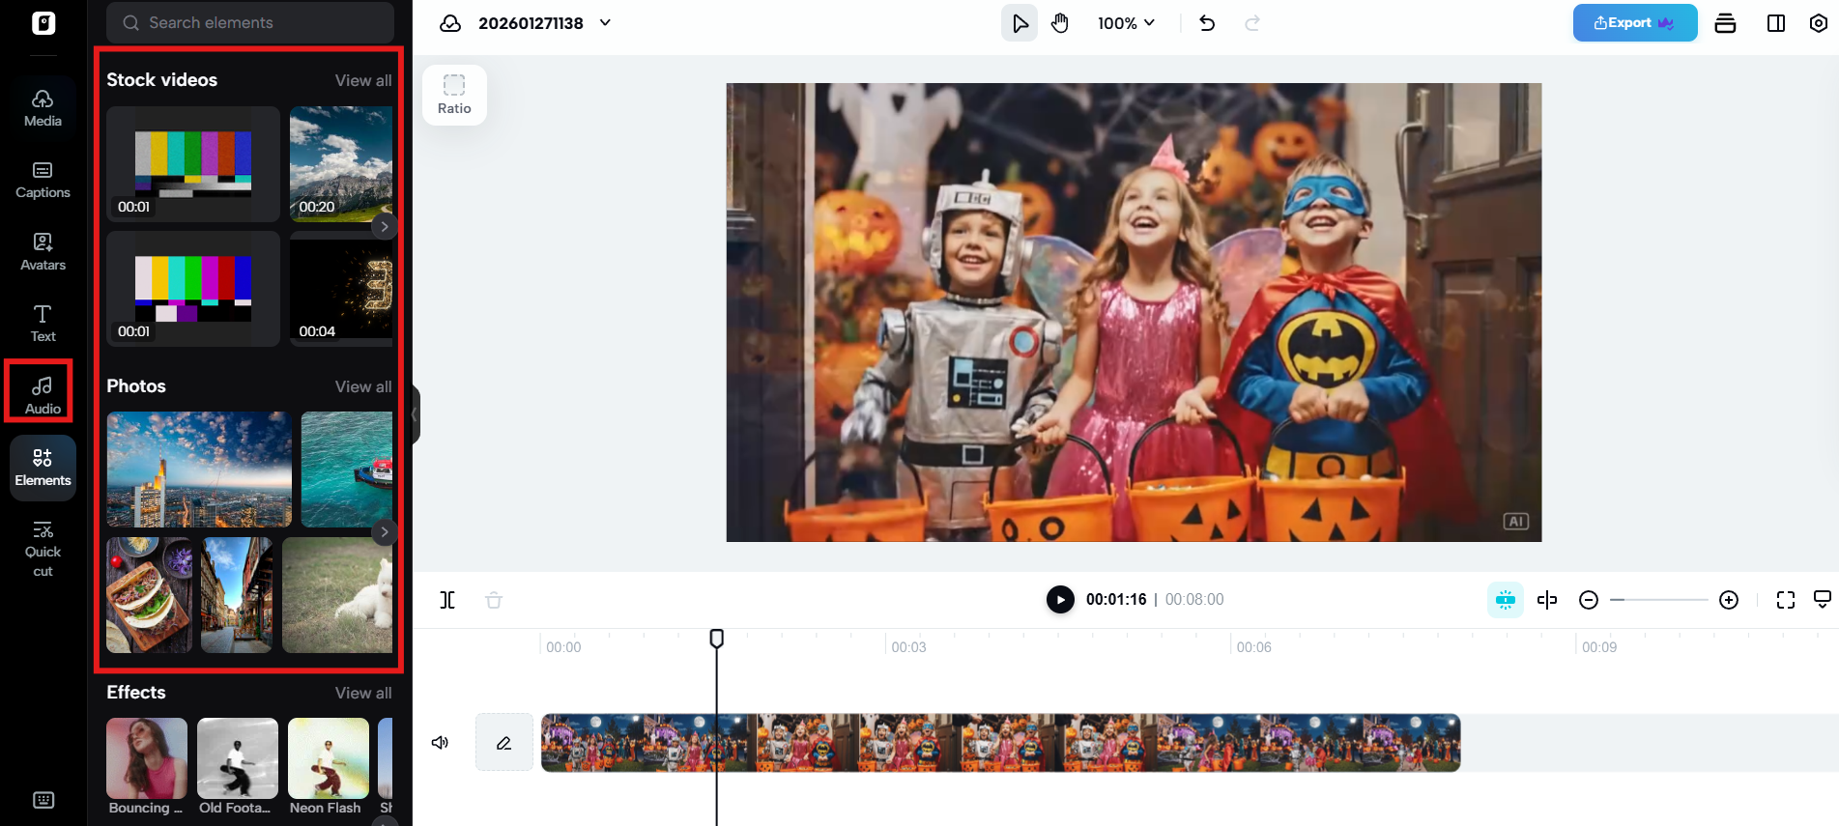Click the align split preview icon
This screenshot has height=826, width=1839.
pyautogui.click(x=1547, y=600)
